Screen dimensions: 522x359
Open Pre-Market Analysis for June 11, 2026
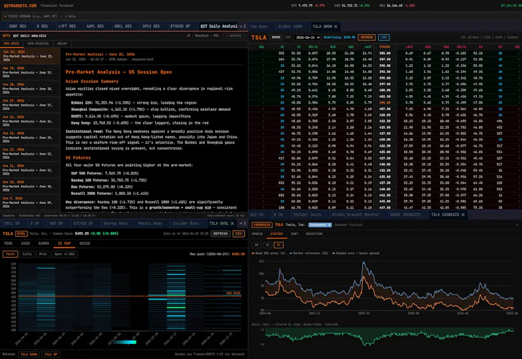tap(30, 170)
